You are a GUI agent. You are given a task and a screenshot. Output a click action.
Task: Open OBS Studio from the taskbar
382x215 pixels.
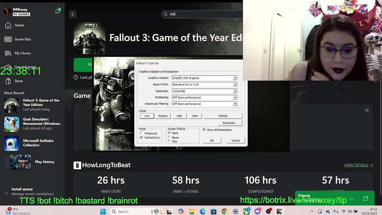click(269, 211)
